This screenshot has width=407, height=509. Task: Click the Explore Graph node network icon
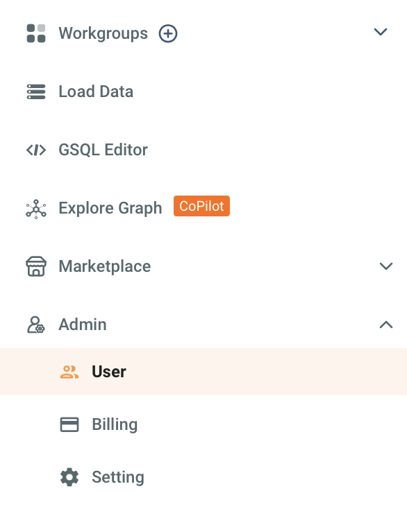tap(36, 209)
